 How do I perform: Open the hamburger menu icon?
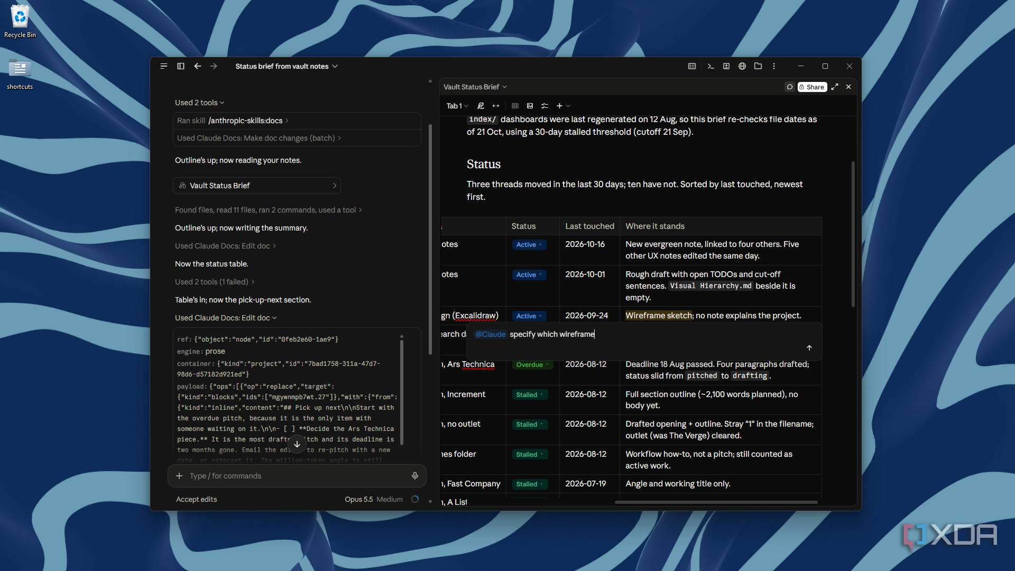click(164, 66)
